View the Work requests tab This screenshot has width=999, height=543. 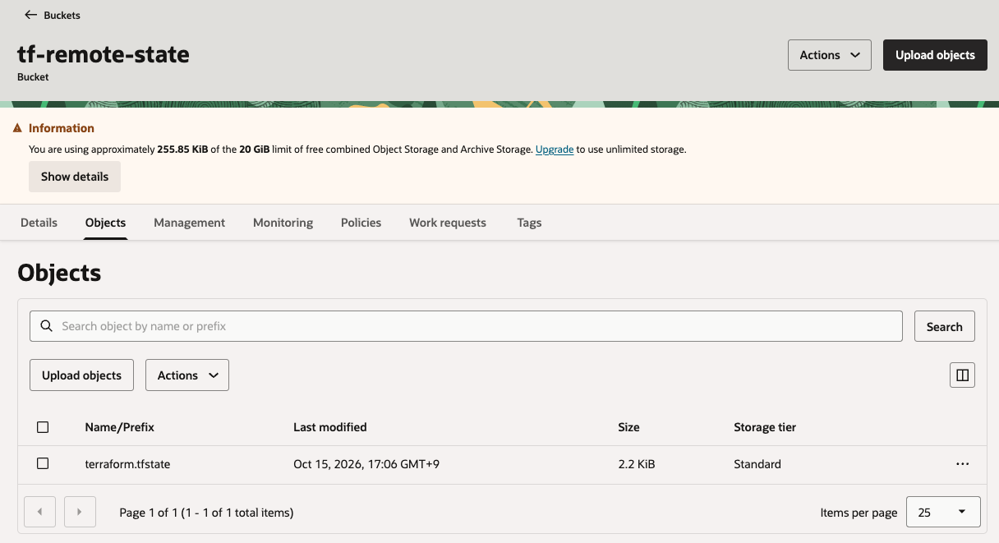448,223
